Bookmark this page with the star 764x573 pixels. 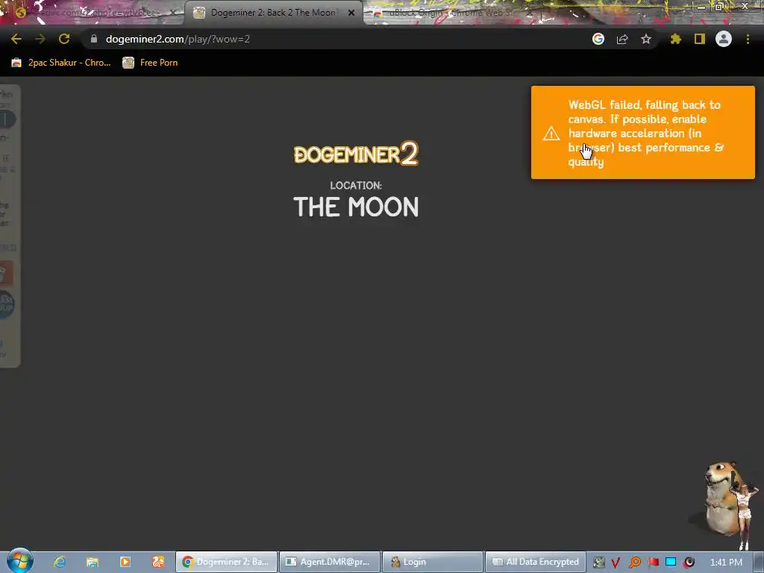[646, 39]
